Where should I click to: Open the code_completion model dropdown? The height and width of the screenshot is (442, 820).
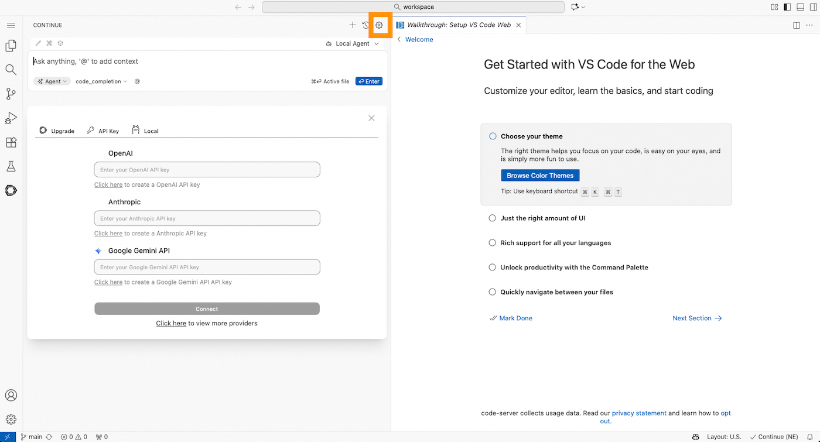point(101,81)
